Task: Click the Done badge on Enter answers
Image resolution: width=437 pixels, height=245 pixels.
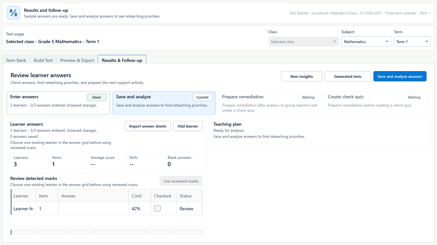Action: (97, 97)
